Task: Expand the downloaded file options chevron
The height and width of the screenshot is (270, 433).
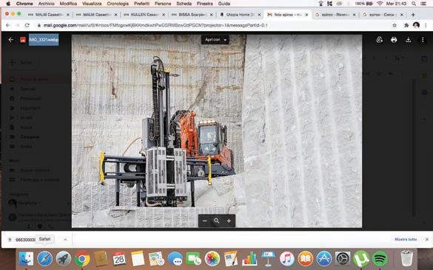Action: pyautogui.click(x=65, y=240)
